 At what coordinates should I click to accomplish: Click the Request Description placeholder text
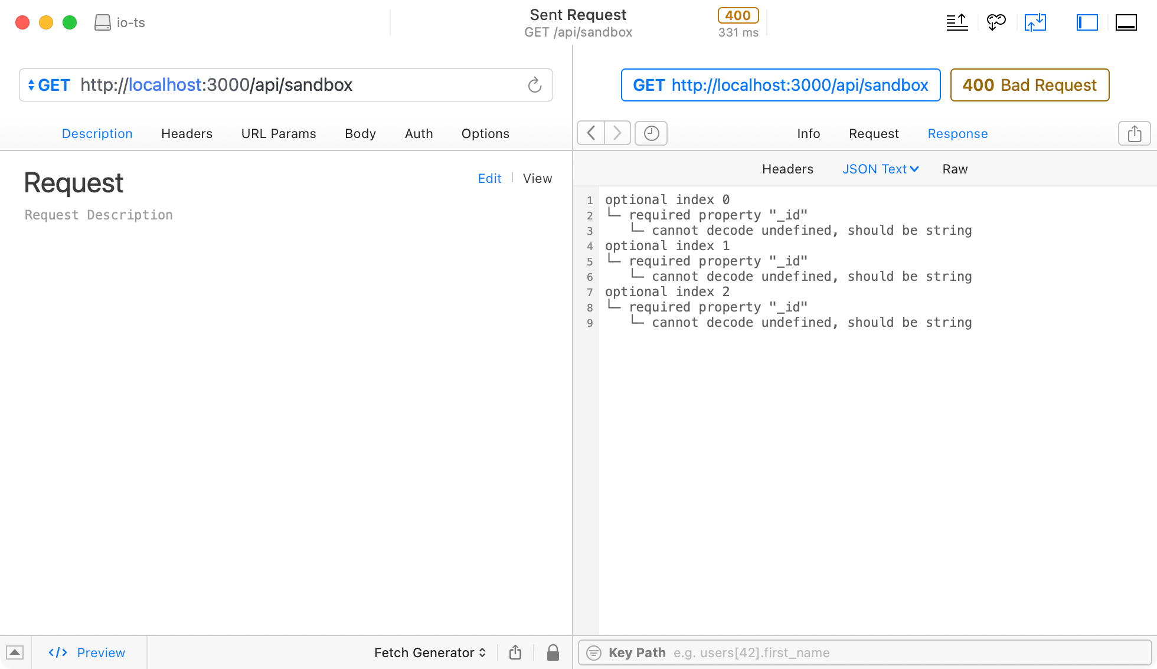[x=99, y=215]
